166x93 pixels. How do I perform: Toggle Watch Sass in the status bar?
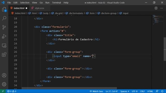coord(96,91)
